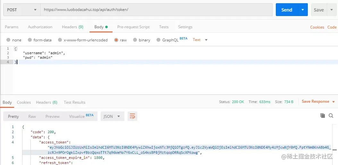Open the Params request tab
The height and width of the screenshot is (165, 338).
pos(12,27)
